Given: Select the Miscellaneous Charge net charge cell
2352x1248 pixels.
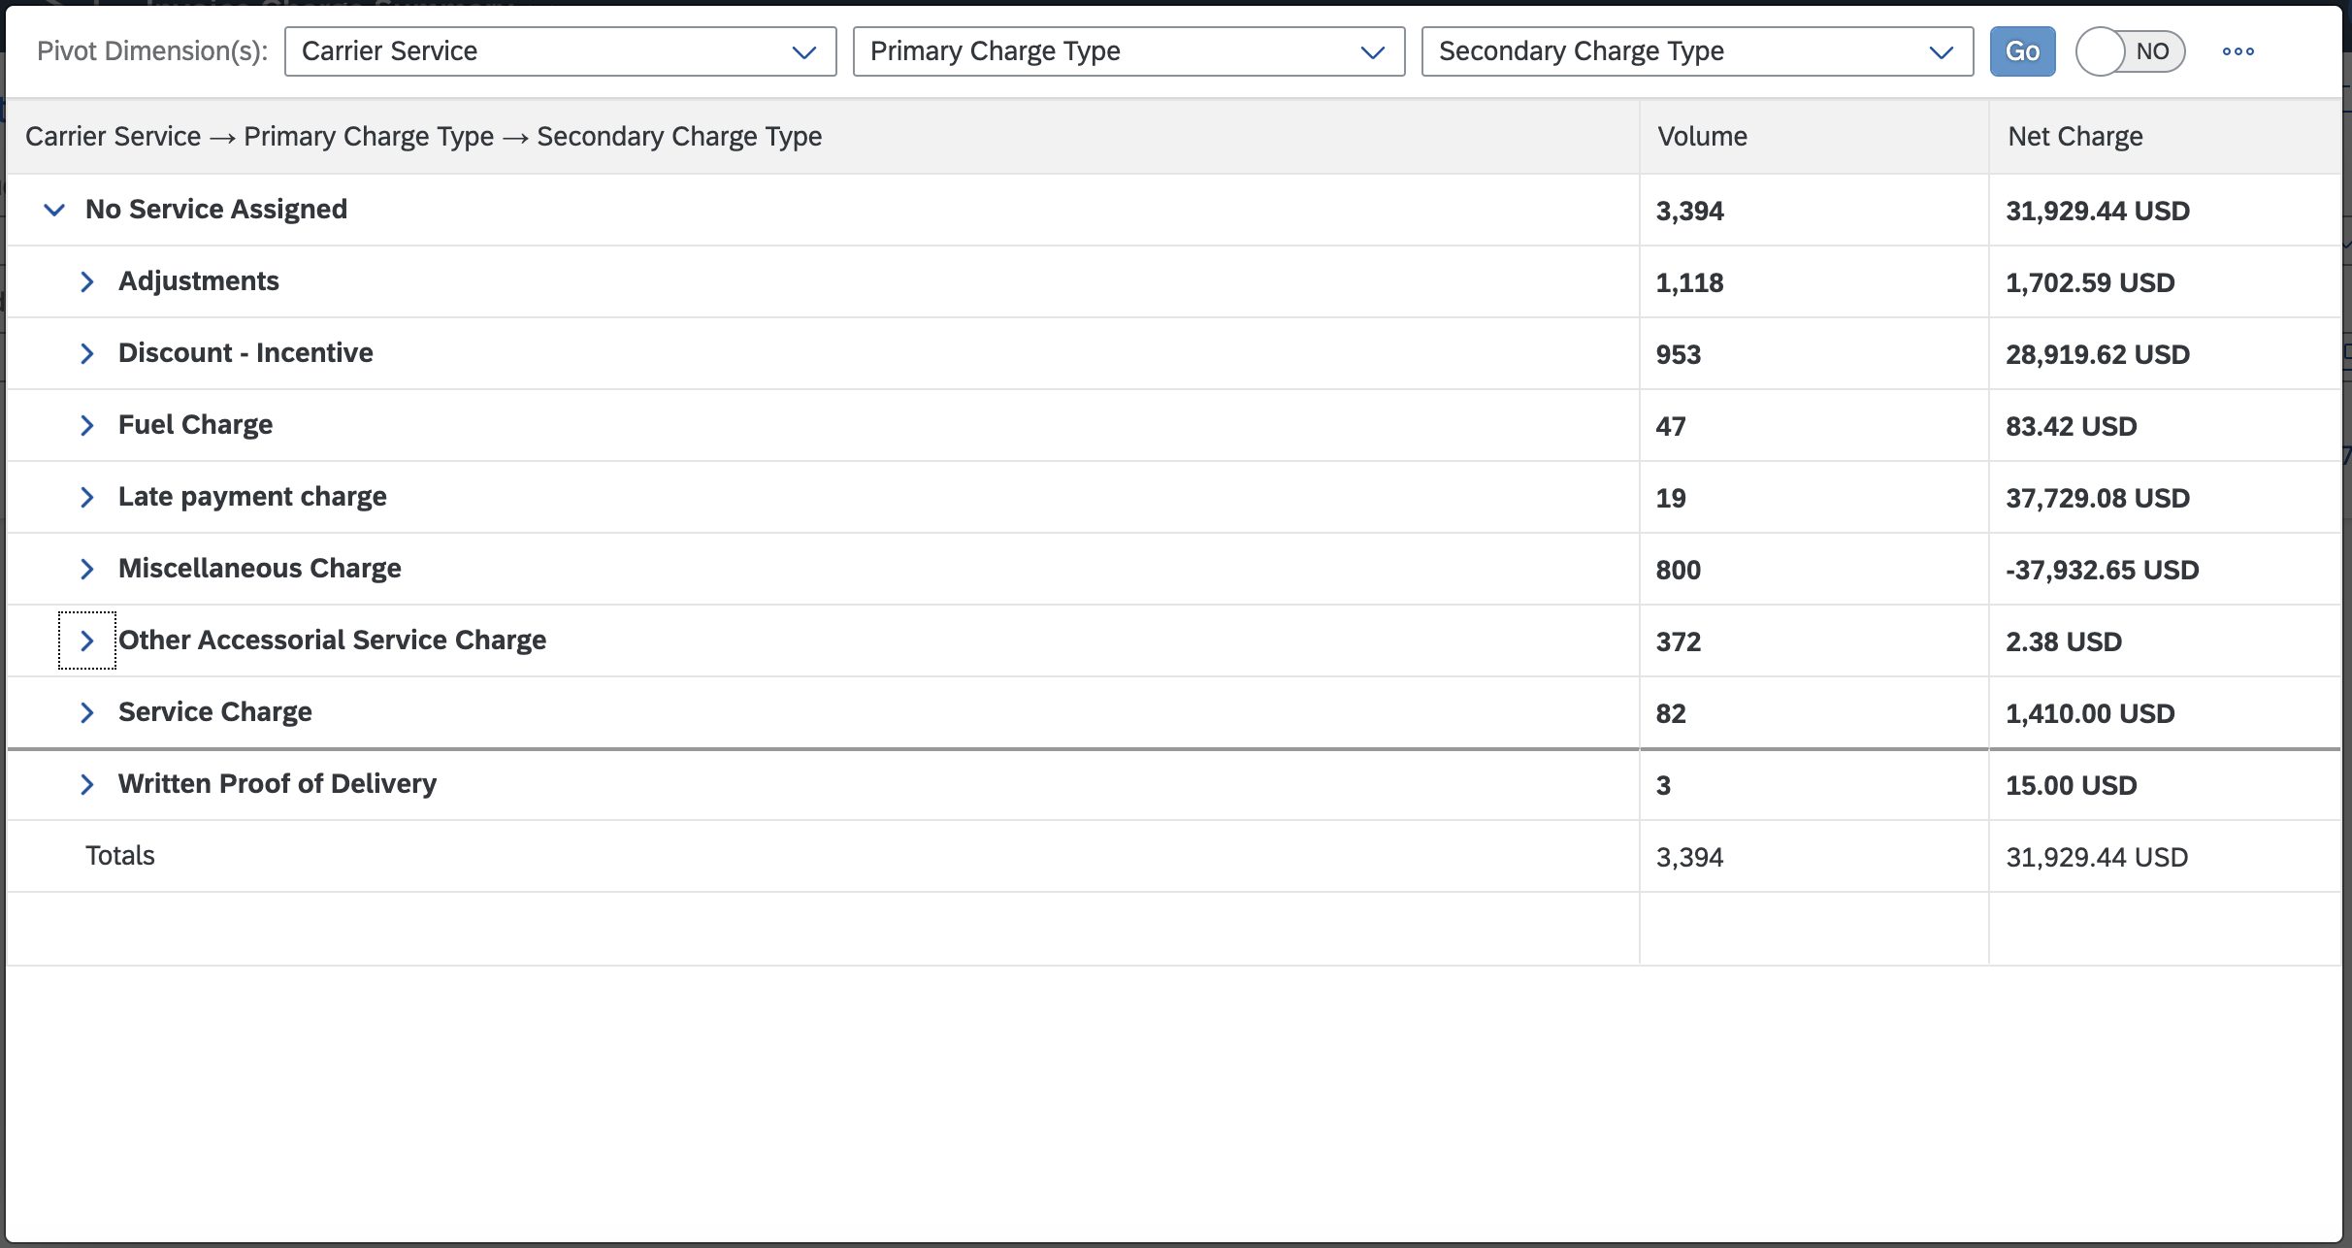Looking at the screenshot, I should (x=2165, y=569).
